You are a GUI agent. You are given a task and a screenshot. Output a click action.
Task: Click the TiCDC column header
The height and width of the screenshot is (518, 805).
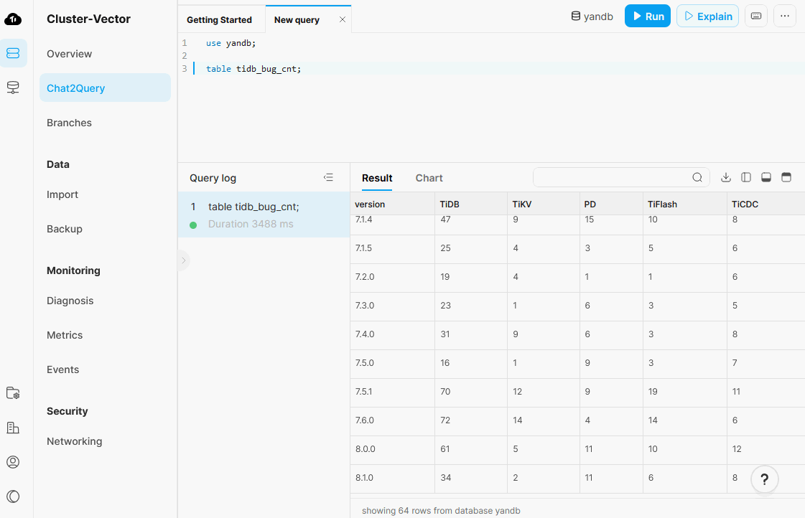coord(766,204)
